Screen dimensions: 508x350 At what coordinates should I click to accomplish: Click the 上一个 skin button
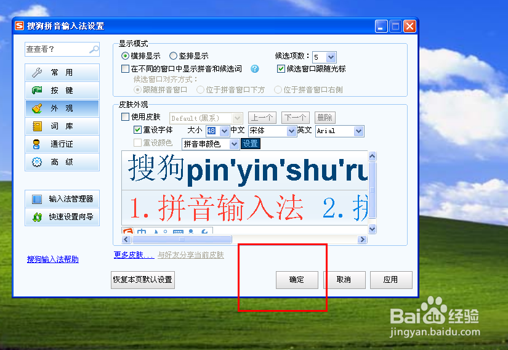coord(262,118)
